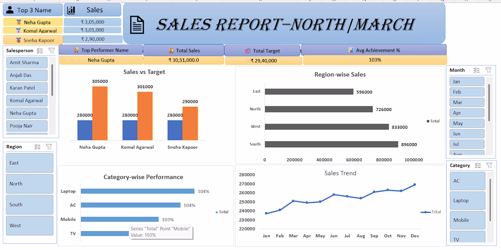501x250 pixels.
Task: Click the bronze medal icon next to Sneha Kapoor
Action: click(x=18, y=40)
